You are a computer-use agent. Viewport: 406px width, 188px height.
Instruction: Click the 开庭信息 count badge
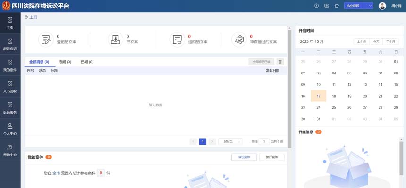tap(319, 132)
